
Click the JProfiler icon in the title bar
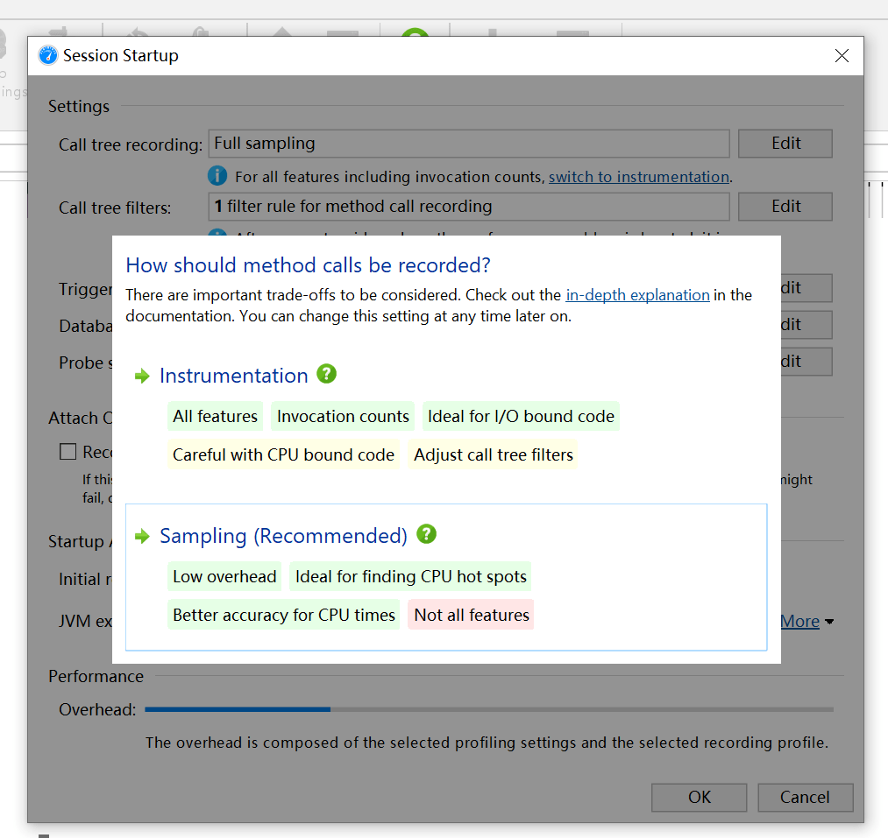(48, 56)
